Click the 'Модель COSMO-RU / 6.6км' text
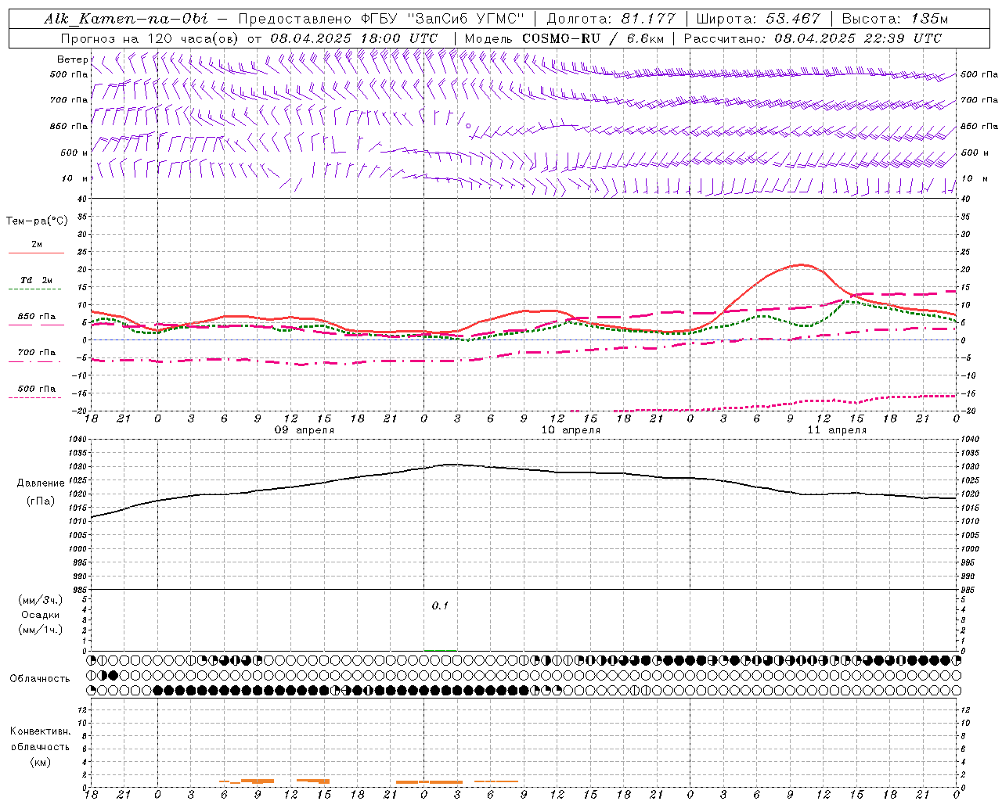Image resolution: width=1002 pixels, height=801 pixels. [x=564, y=38]
